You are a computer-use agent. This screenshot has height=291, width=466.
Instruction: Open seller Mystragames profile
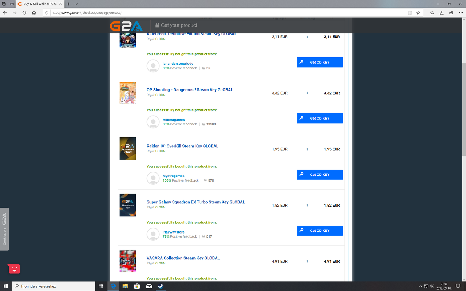pyautogui.click(x=174, y=176)
